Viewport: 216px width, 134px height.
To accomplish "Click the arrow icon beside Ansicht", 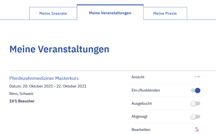I will 197,77.
